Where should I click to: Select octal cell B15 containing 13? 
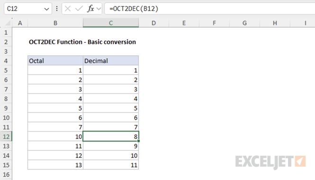coord(55,165)
